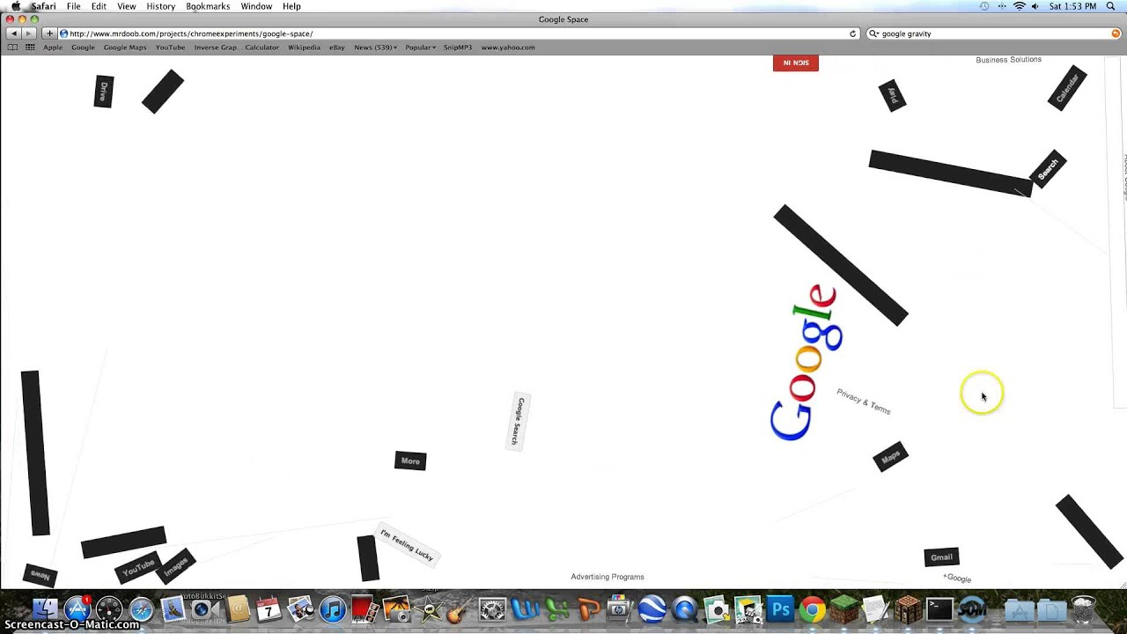Open Google Chrome dock icon
Screen dimensions: 1127x634
coord(812,608)
